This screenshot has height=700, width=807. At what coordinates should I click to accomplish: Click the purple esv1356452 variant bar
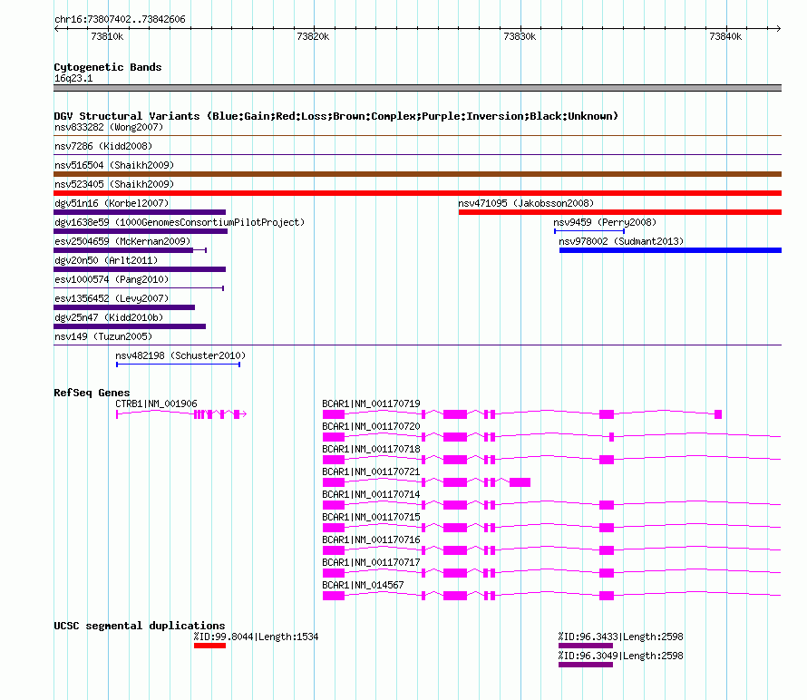click(x=124, y=307)
